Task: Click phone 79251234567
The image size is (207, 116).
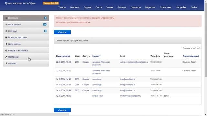Action: coord(156,71)
